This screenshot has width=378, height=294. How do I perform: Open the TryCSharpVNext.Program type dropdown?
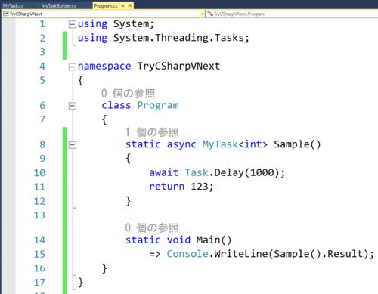(292, 14)
